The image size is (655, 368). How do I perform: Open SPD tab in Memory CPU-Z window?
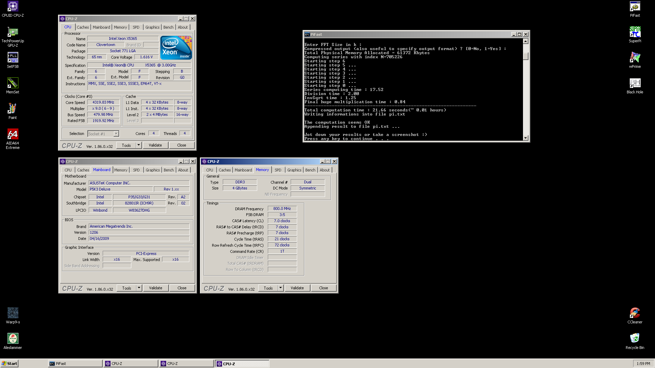[x=278, y=170]
